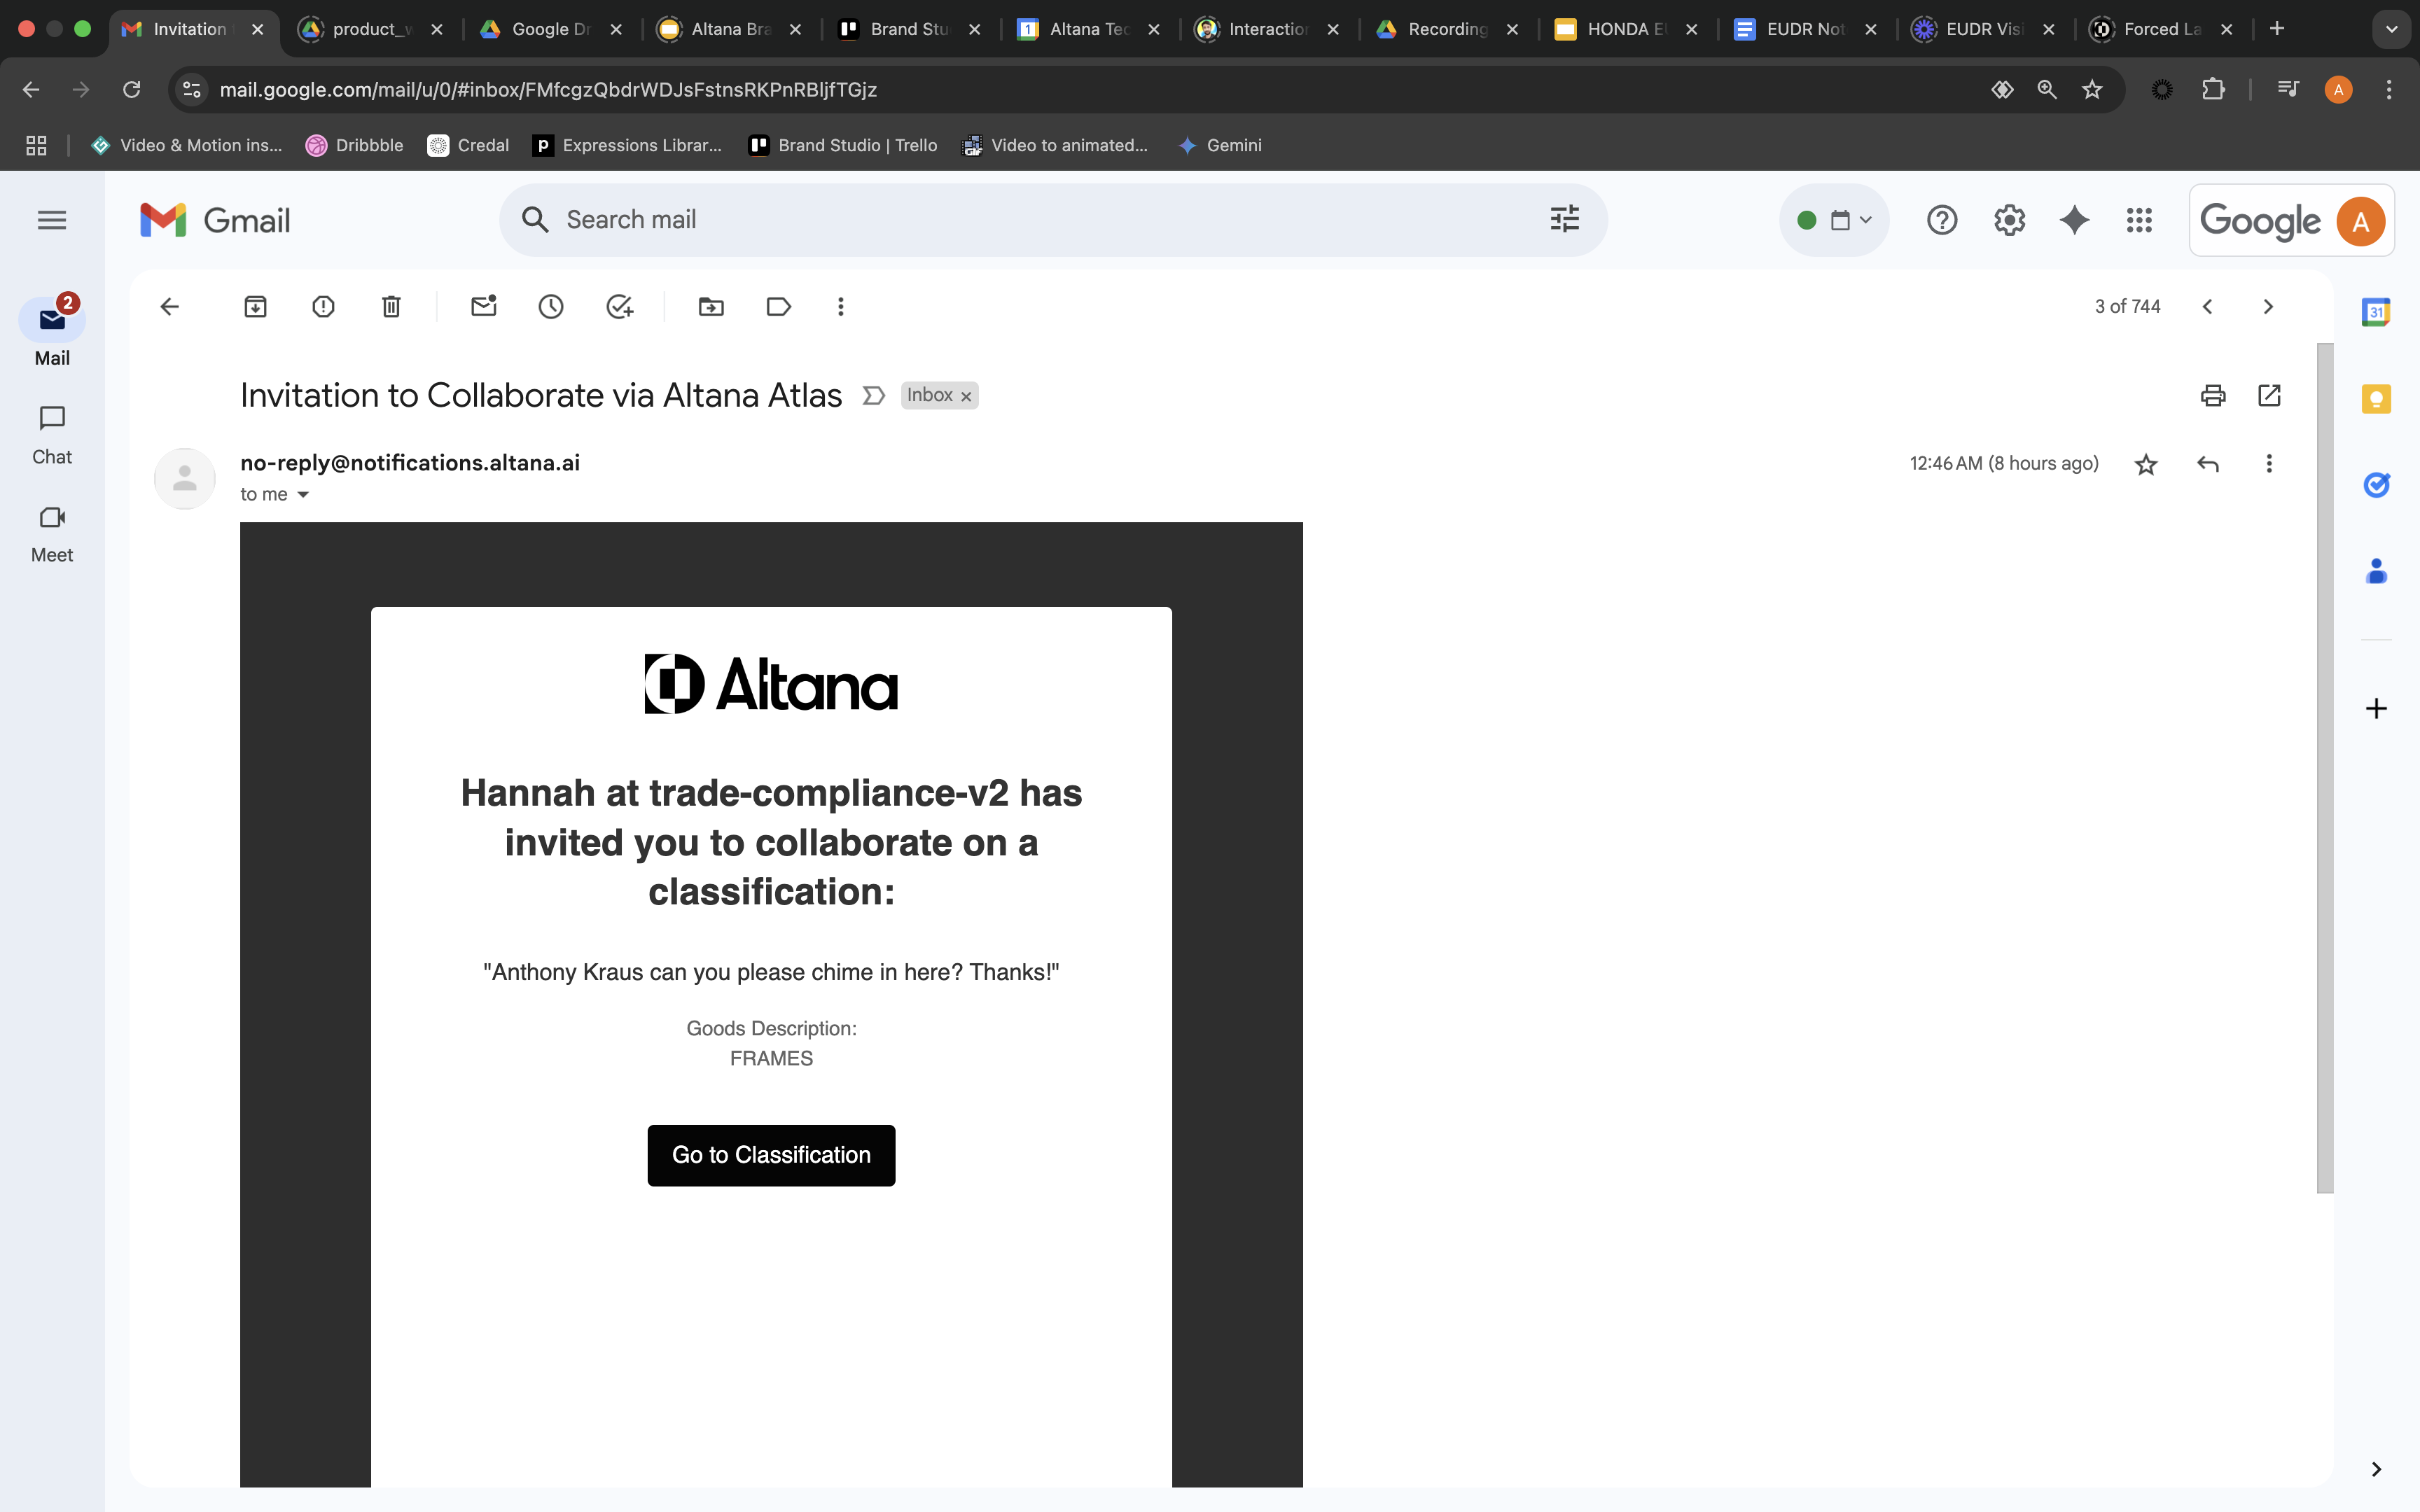
Task: Delete the email with trash icon
Action: point(391,307)
